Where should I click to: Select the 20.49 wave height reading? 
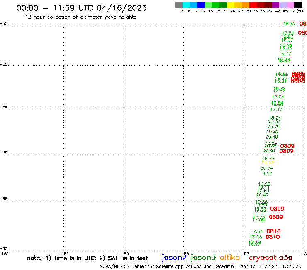[x=272, y=137]
